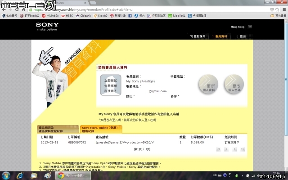Viewport: 288px width, 180px height.
Task: Jump to last page of orders
Action: pos(243,149)
